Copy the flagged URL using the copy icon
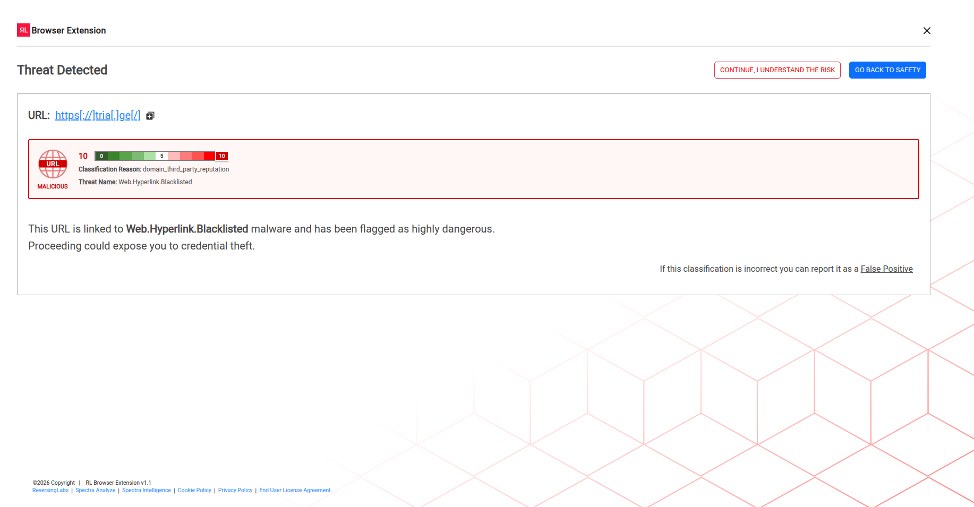 [150, 115]
